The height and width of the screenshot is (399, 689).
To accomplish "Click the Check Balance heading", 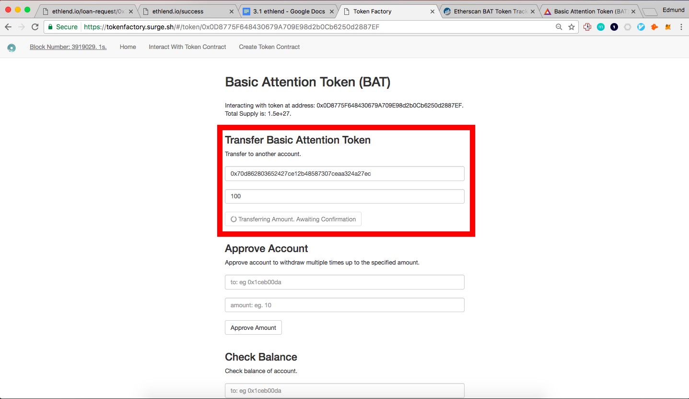I will (x=261, y=357).
